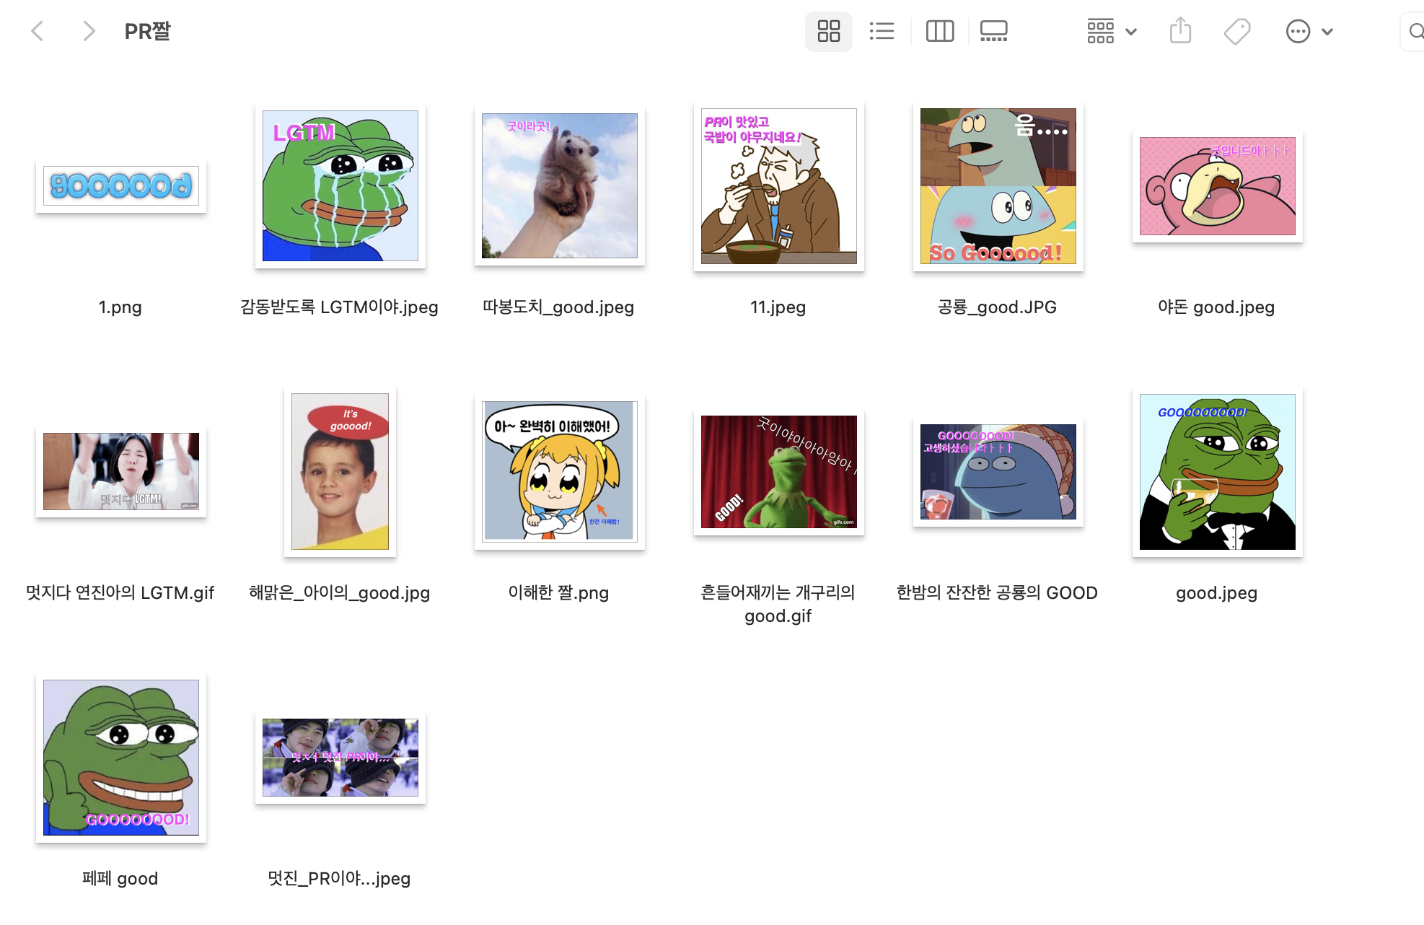The width and height of the screenshot is (1424, 925).
Task: Select the 공룡_good.JPG thumbnail
Action: pos(998,186)
